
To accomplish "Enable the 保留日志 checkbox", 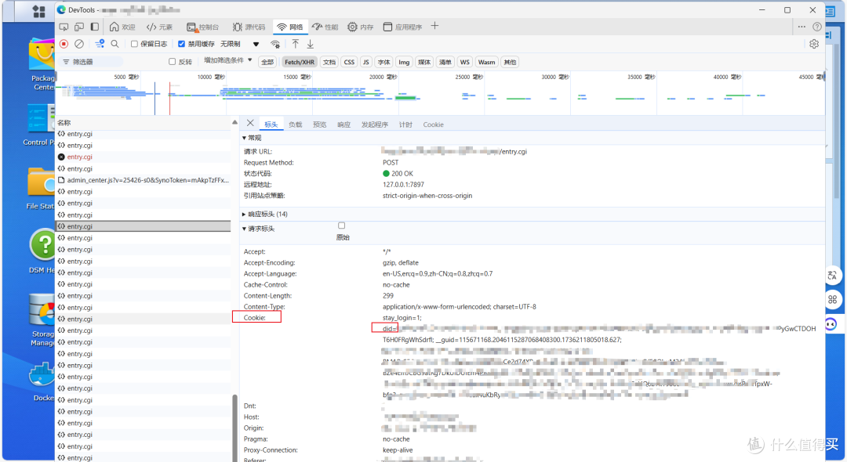I will [135, 44].
